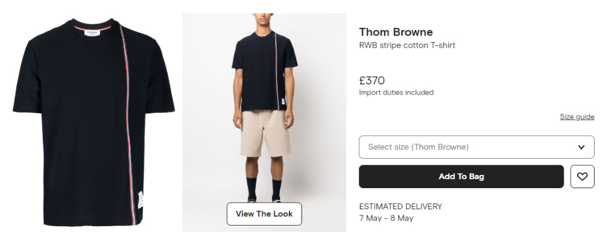The width and height of the screenshot is (603, 234).
Task: Select the RWB stripe cotton T-shirt title
Action: pyautogui.click(x=407, y=45)
